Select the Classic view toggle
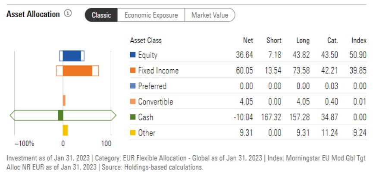 coord(101,15)
